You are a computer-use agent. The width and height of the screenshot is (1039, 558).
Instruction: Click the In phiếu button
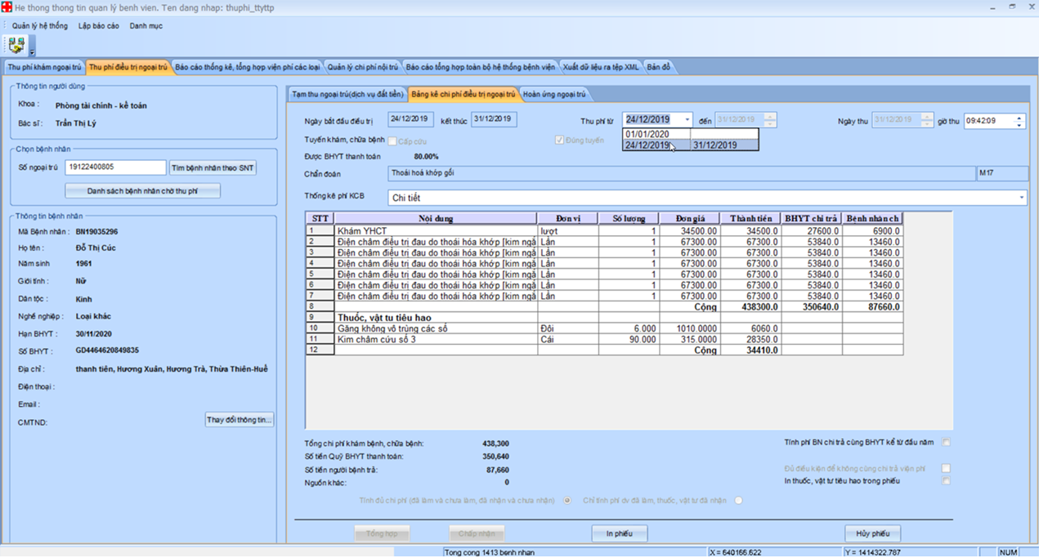[620, 533]
